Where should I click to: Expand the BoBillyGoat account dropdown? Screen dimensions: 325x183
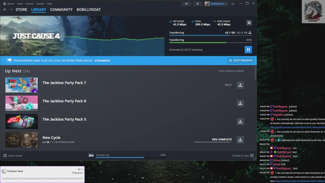218,4
